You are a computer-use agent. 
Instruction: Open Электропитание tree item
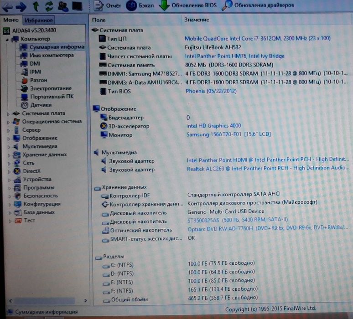47,88
